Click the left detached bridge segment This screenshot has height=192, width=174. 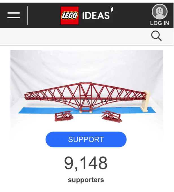point(64,116)
